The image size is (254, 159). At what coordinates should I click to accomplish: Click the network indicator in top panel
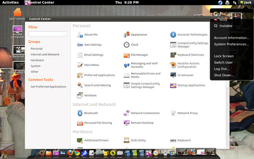click(235, 2)
